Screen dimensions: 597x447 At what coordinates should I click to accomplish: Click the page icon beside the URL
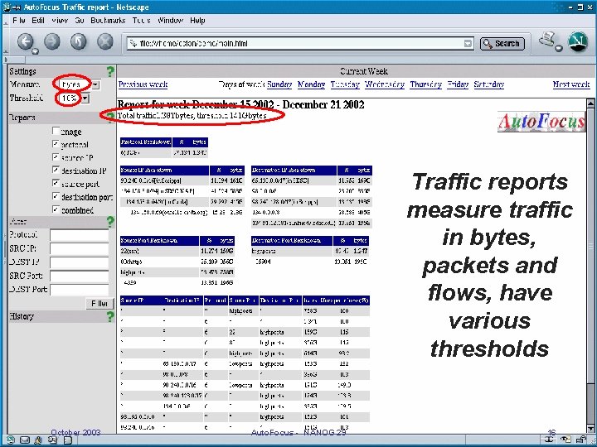click(133, 43)
